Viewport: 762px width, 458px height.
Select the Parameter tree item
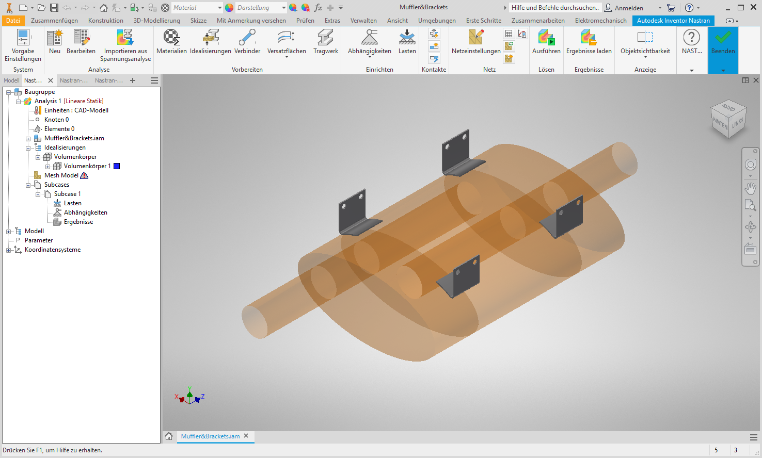click(39, 240)
